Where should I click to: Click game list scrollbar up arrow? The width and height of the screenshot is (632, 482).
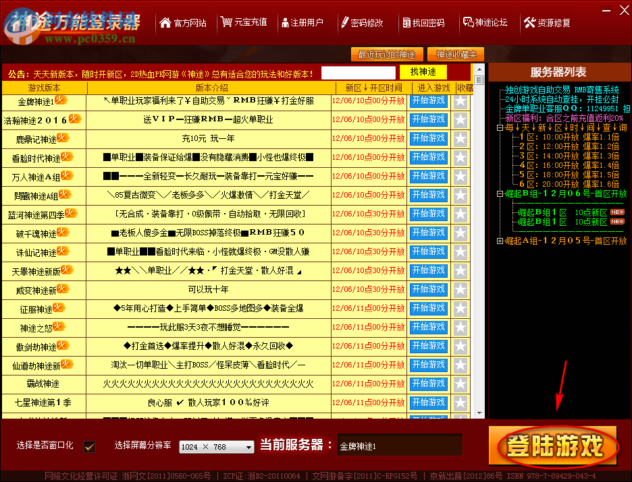[x=479, y=68]
